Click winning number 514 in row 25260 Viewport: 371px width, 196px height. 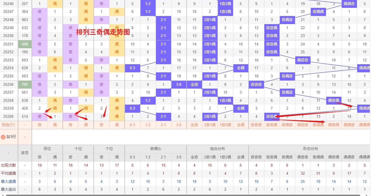tap(25, 116)
